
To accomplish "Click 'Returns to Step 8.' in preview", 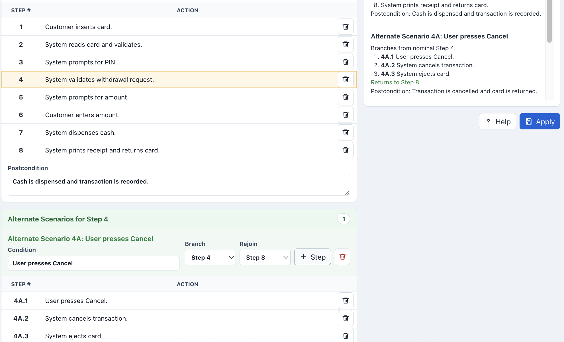I will pyautogui.click(x=395, y=82).
